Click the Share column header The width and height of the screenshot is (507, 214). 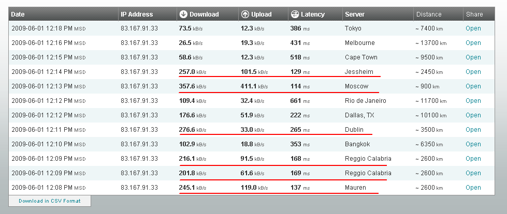click(474, 14)
